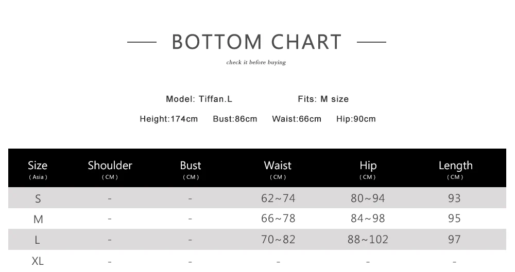The height and width of the screenshot is (272, 515).
Task: Click the 'Height:174cm' measurement
Action: [168, 119]
